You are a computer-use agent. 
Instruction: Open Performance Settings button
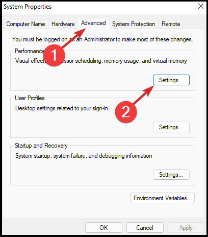171,80
